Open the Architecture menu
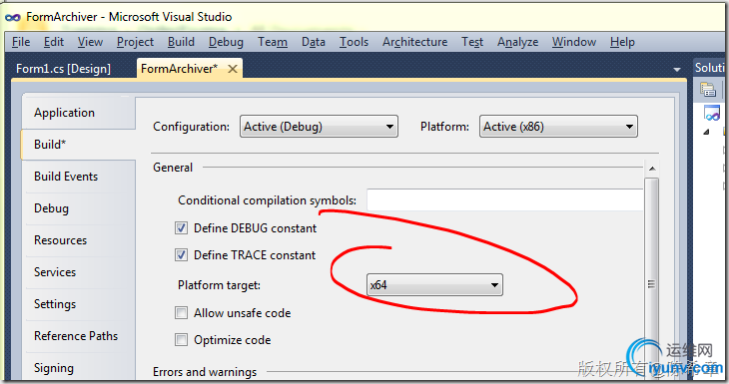The image size is (729, 384). [x=414, y=42]
